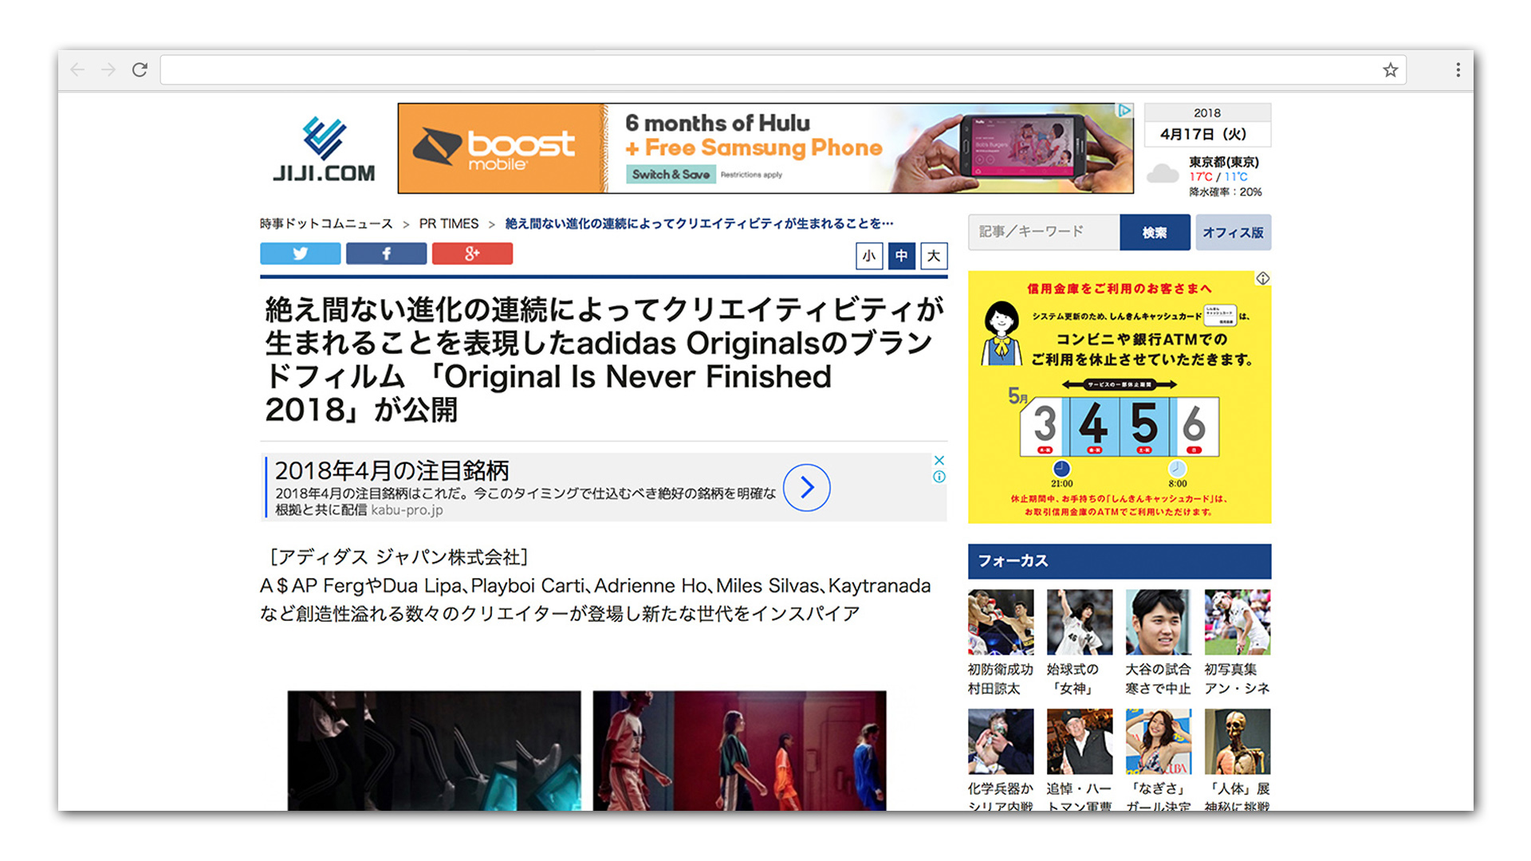Click the 初防衛成功 村田諒太 caption

point(1001,679)
